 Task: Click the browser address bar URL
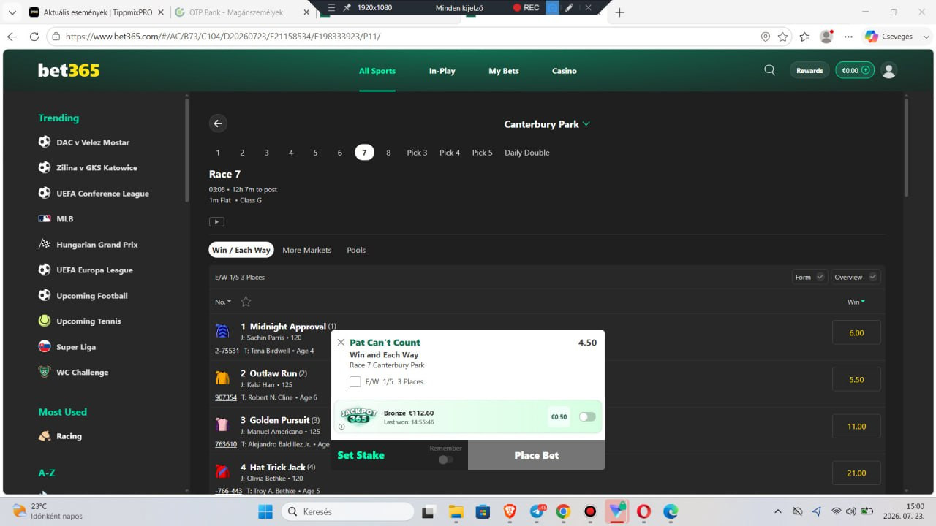[x=223, y=37]
